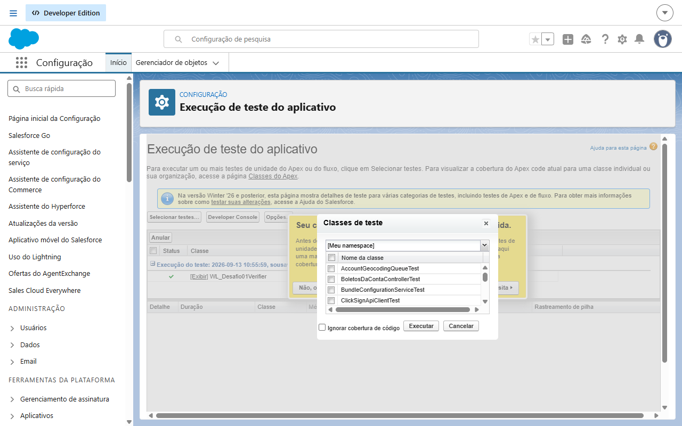Follow the testar suas alterações link
The image size is (682, 426).
click(x=241, y=202)
